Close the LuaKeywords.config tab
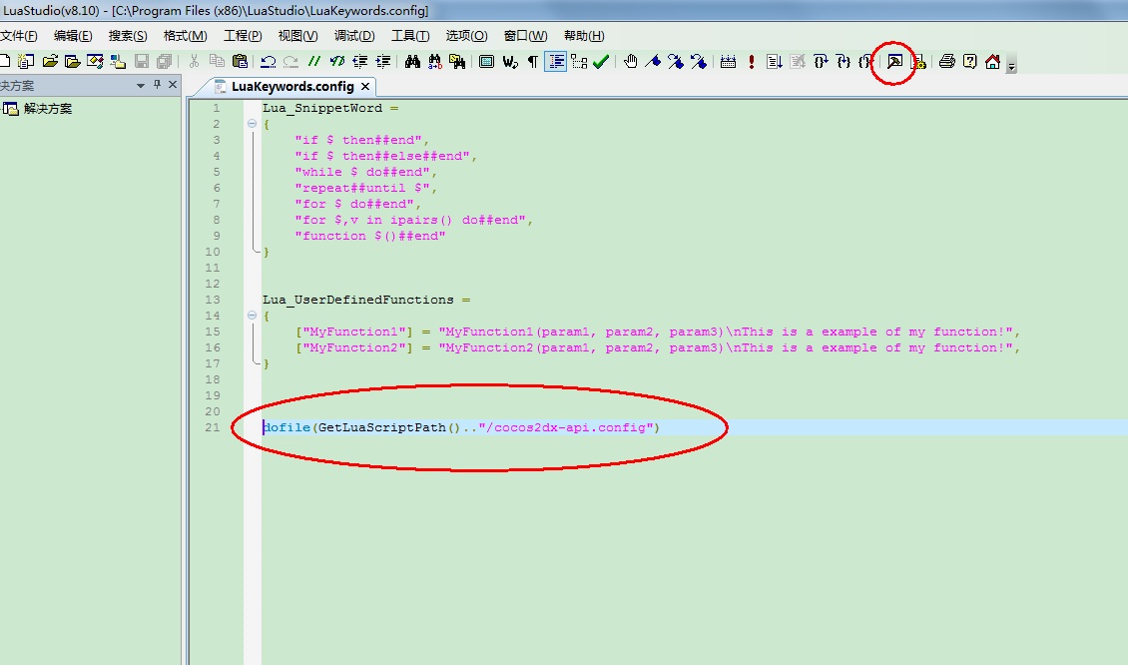 (365, 87)
